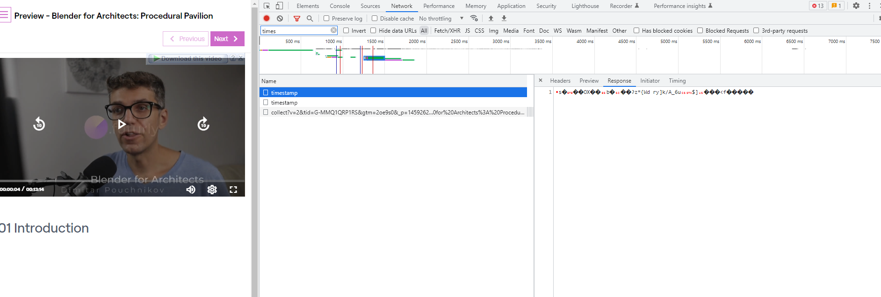Viewport: 881px width, 297px height.
Task: Switch to Sources panel
Action: click(370, 6)
